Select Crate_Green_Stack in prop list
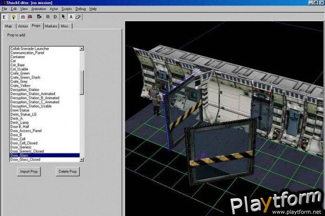This screenshot has height=216, width=325. (45, 77)
